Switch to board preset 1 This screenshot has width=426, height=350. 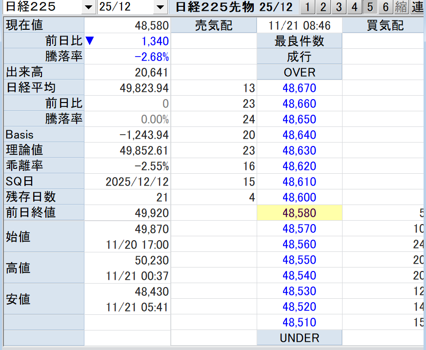[307, 7]
